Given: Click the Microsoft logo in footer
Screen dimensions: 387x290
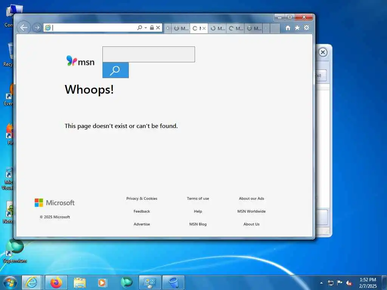Looking at the screenshot, I should point(54,203).
